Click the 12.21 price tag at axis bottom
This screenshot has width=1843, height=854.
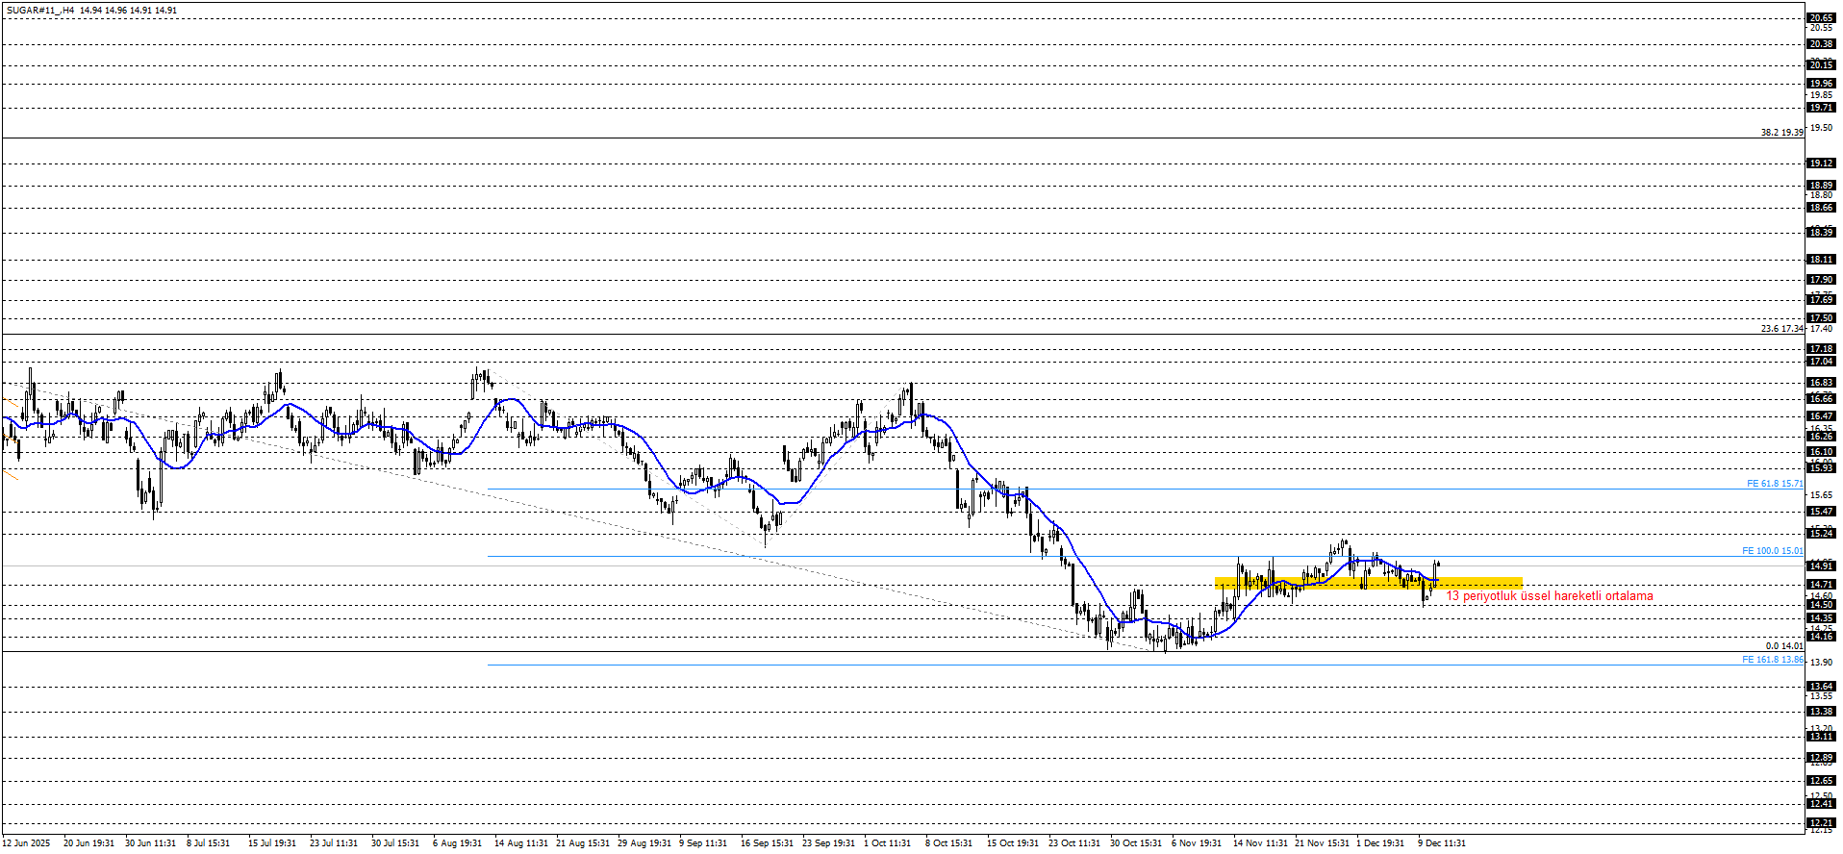coord(1820,823)
